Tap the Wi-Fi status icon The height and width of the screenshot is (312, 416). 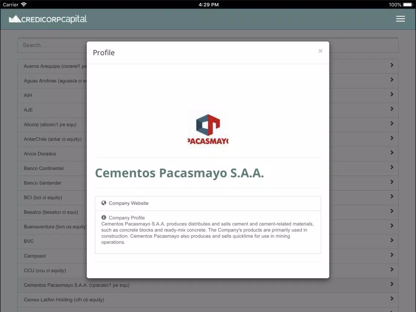[x=23, y=4]
